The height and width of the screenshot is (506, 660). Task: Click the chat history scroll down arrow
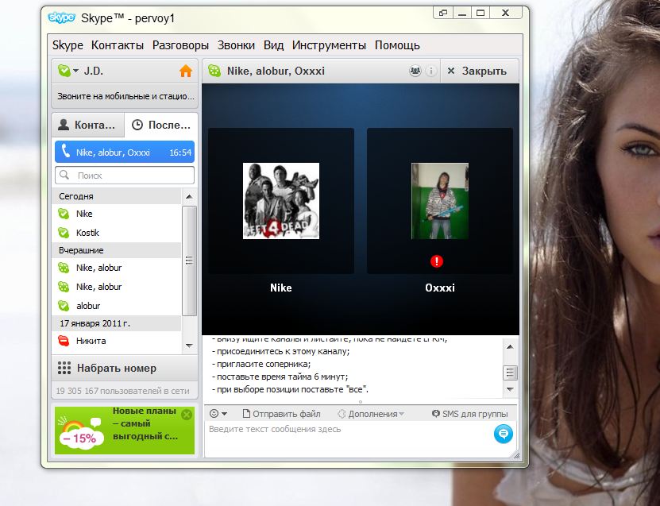[510, 389]
